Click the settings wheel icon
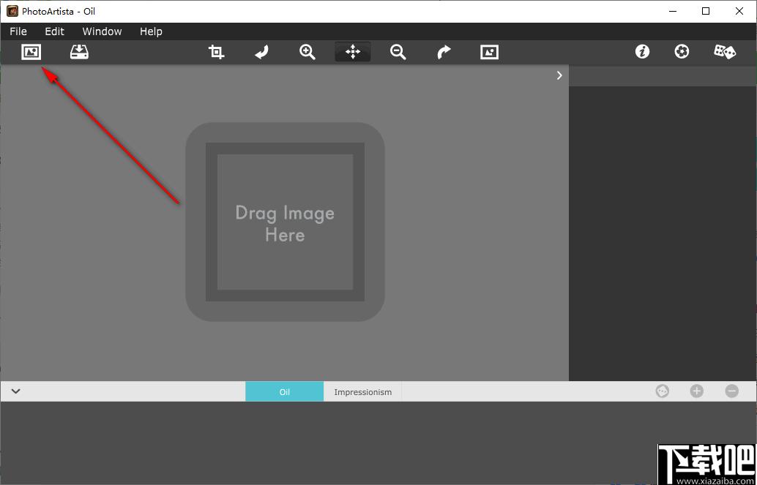This screenshot has width=757, height=485. (682, 52)
